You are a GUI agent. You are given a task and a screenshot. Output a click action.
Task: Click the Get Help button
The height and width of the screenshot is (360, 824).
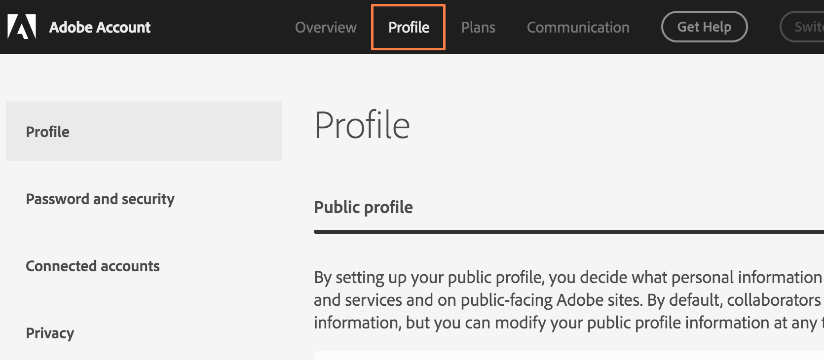704,27
